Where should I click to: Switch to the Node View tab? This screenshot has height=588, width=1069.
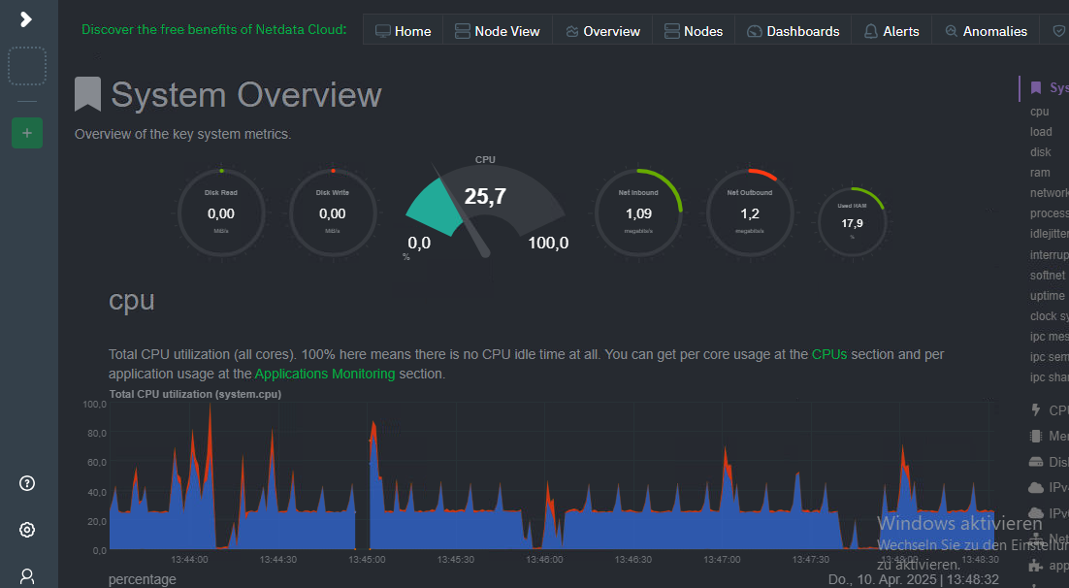pos(497,31)
